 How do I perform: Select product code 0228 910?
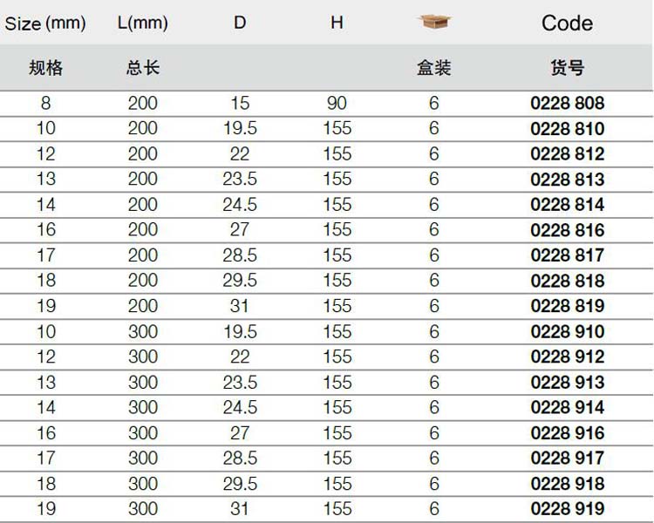[x=567, y=332]
